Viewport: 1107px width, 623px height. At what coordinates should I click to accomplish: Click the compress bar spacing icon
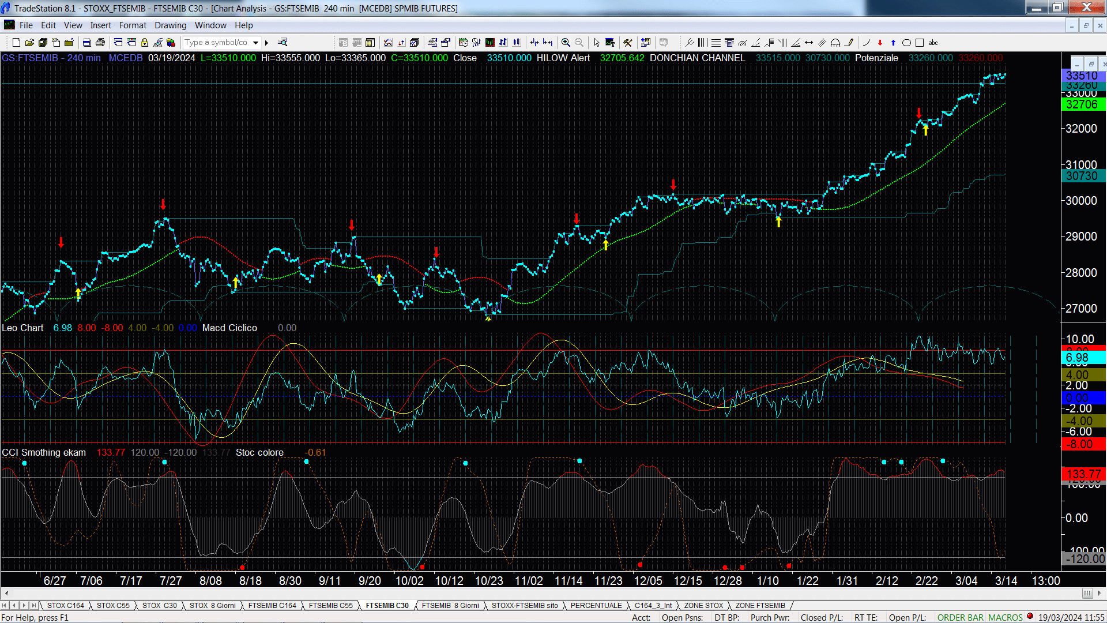point(534,42)
